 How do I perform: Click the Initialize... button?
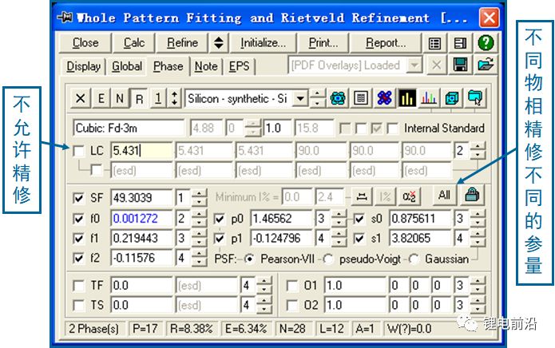point(263,43)
